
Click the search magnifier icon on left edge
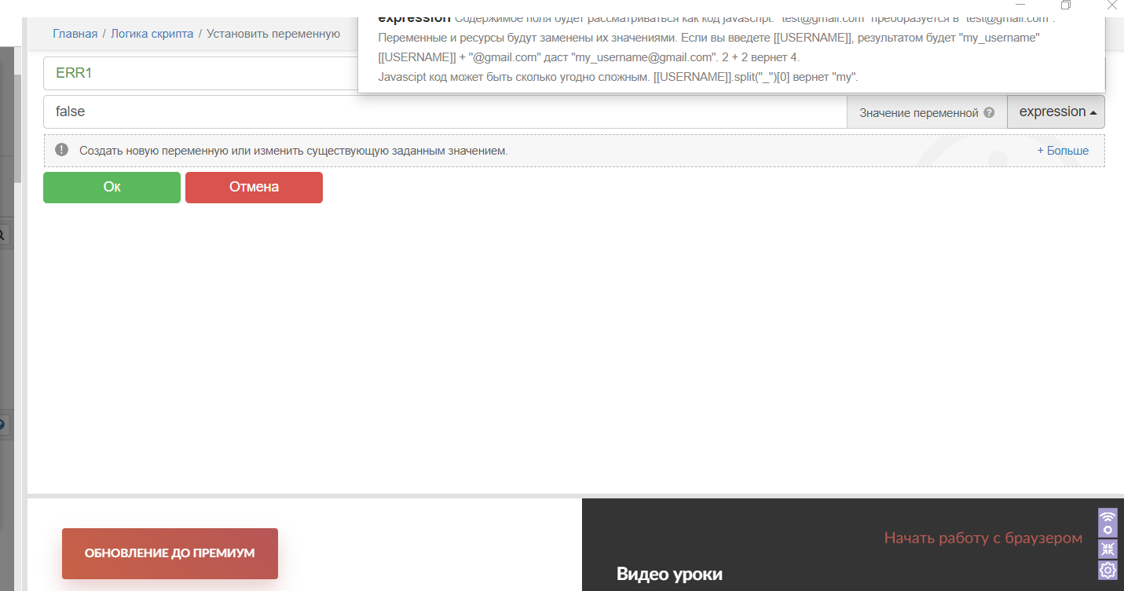tap(3, 234)
